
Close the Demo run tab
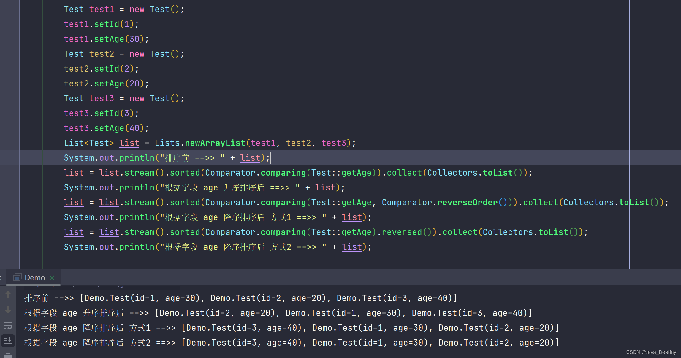coord(52,277)
